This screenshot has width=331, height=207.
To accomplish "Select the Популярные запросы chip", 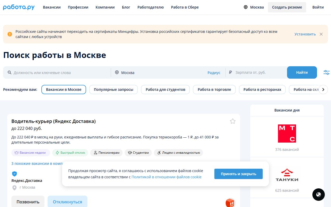I will [x=114, y=90].
